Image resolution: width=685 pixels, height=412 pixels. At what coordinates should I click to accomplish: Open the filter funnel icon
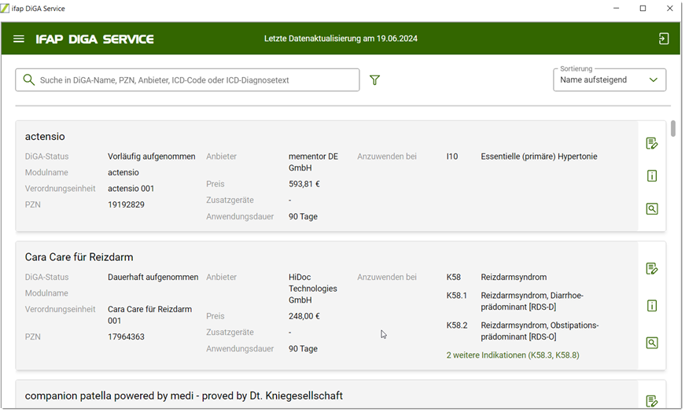pyautogui.click(x=374, y=80)
